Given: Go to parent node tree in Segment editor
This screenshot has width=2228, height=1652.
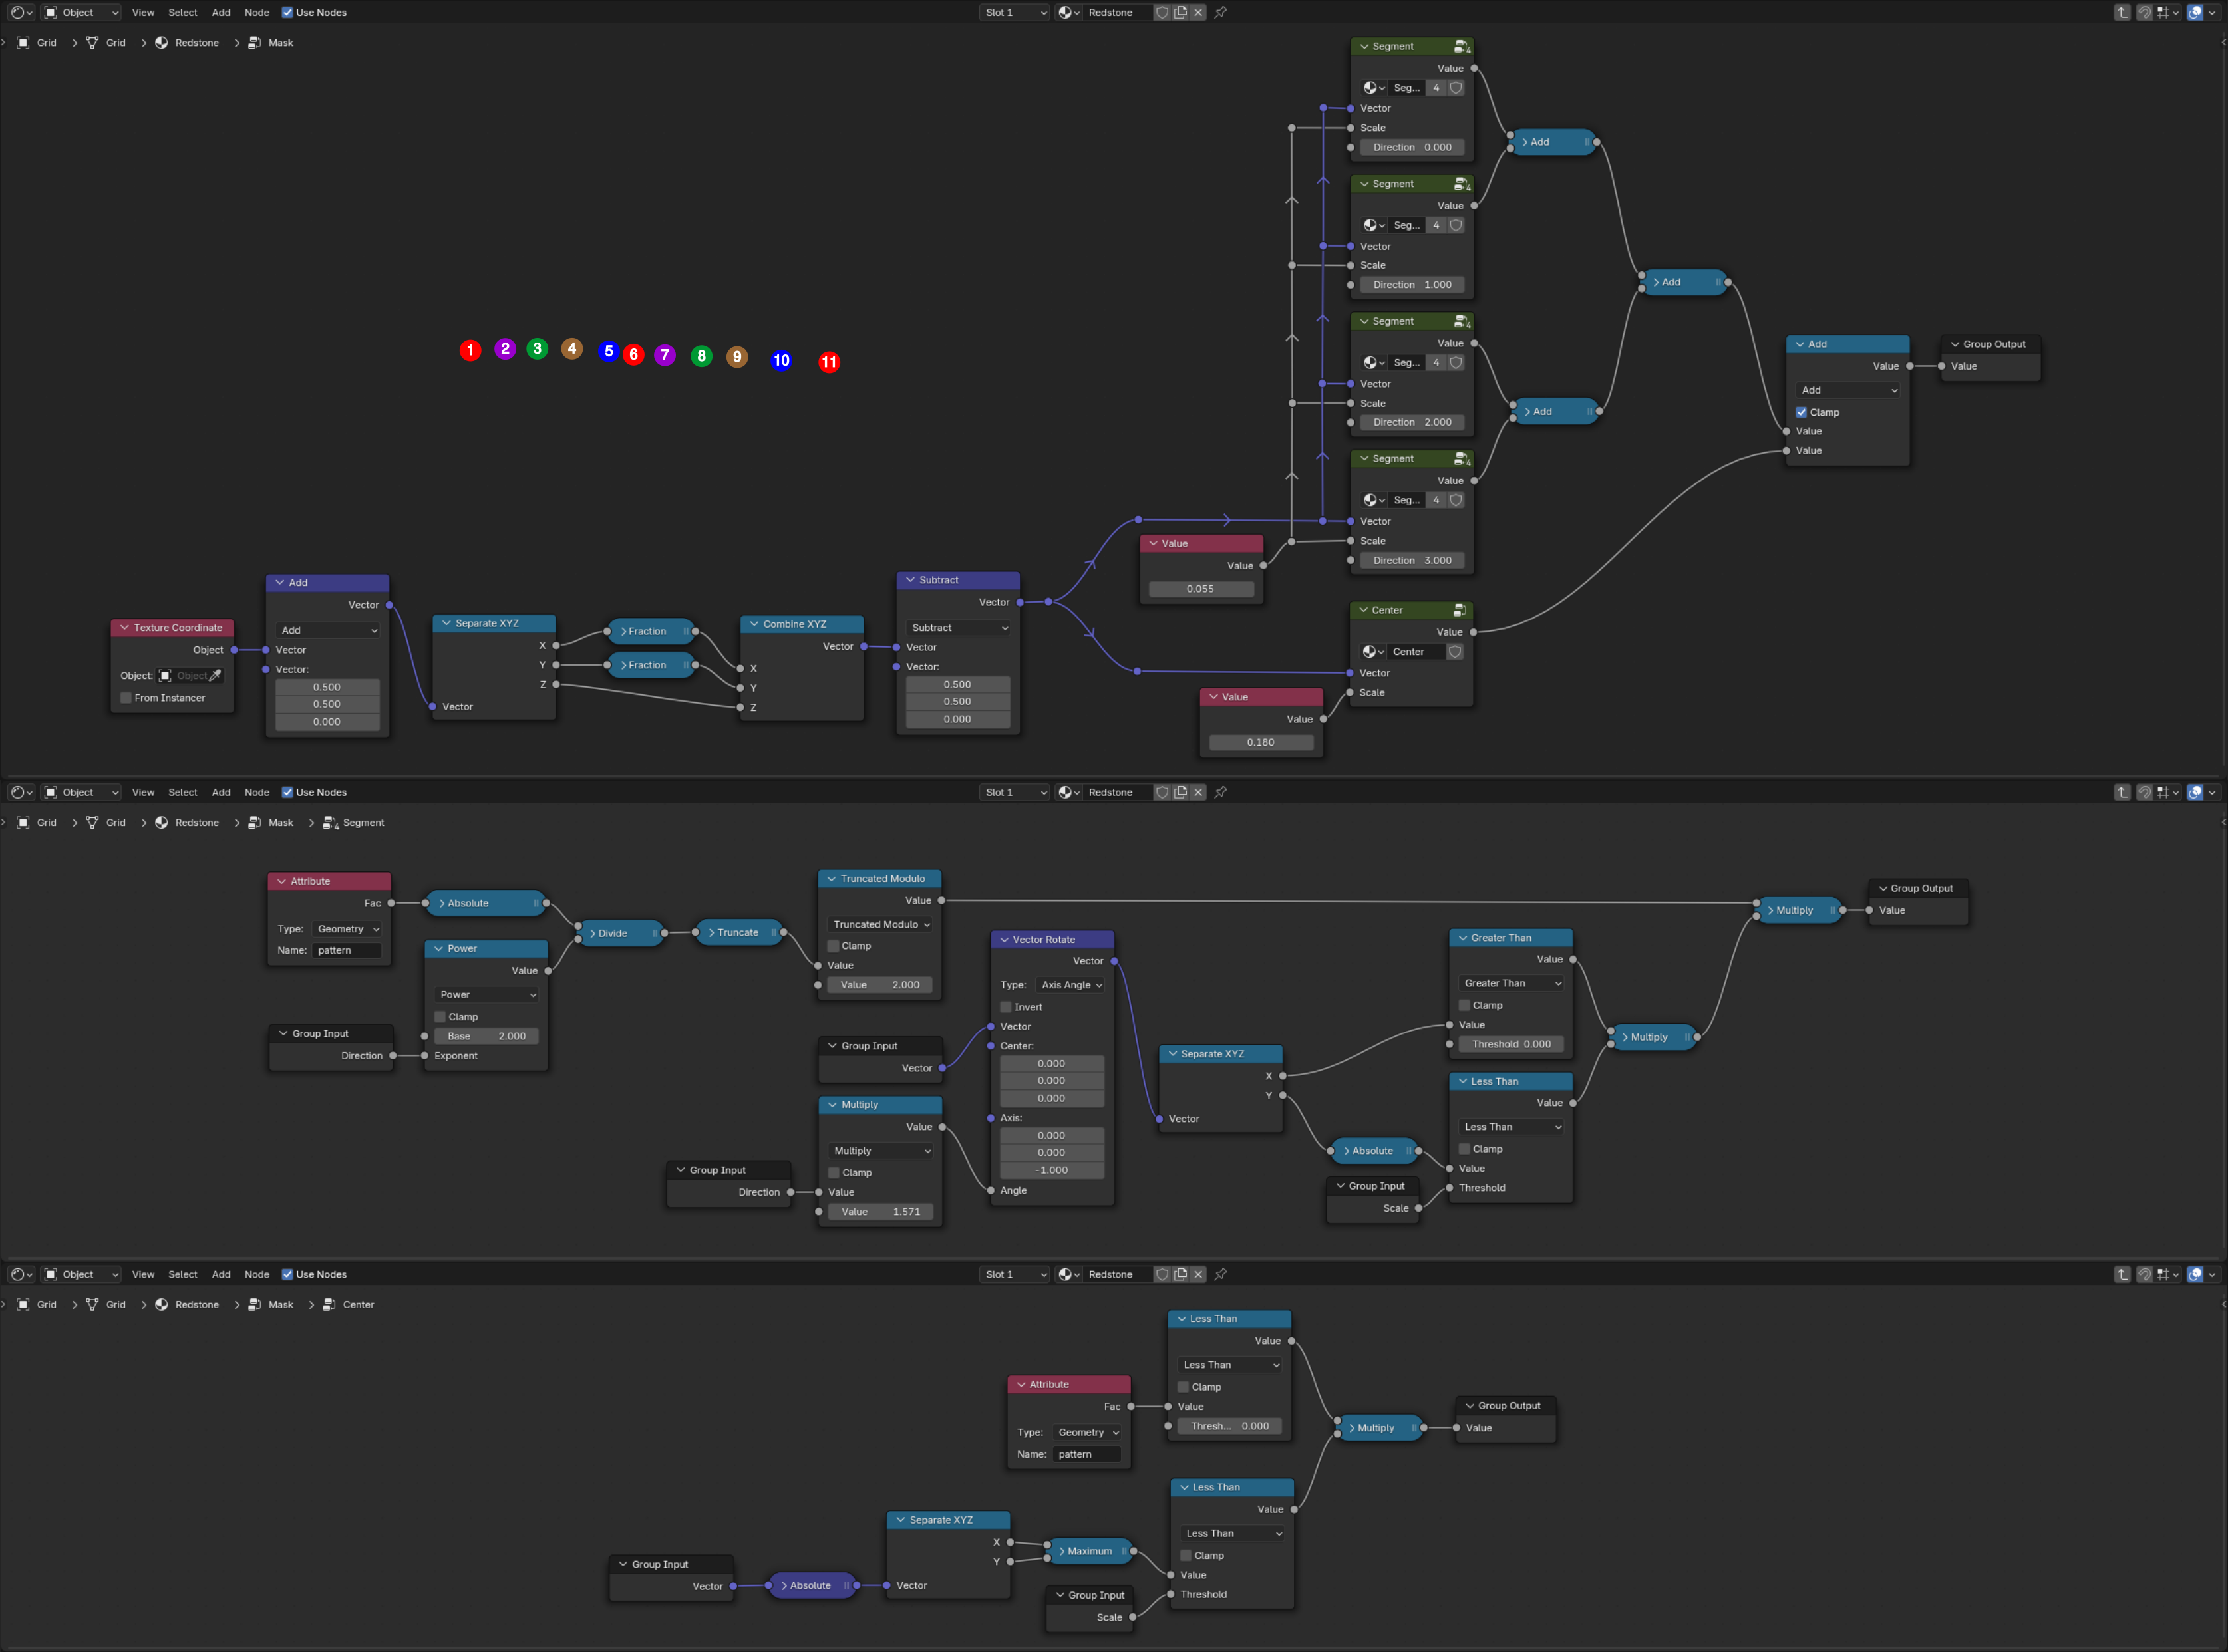Looking at the screenshot, I should tap(2122, 792).
